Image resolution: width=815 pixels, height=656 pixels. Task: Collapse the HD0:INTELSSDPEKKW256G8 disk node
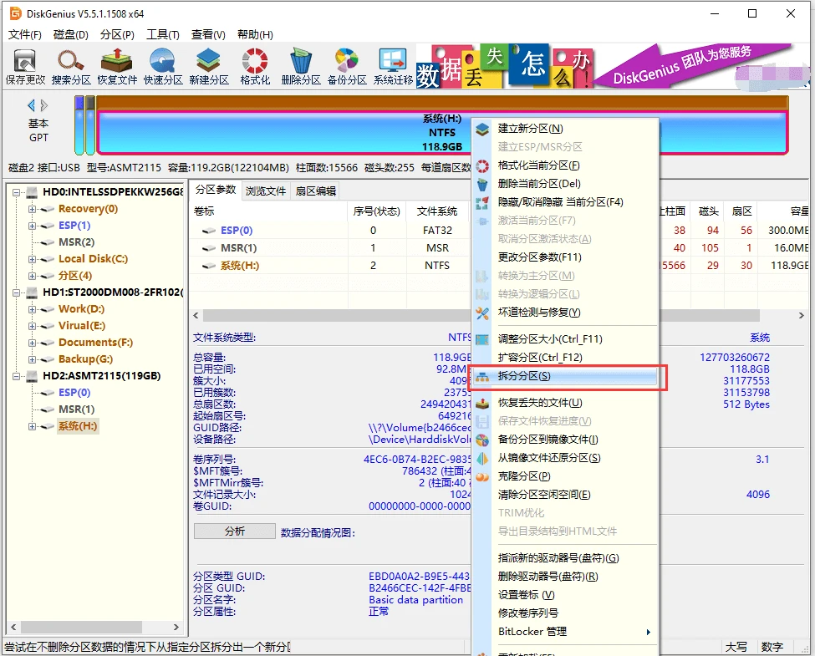tap(18, 191)
